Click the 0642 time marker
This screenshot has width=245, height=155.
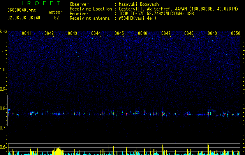coord(49,33)
